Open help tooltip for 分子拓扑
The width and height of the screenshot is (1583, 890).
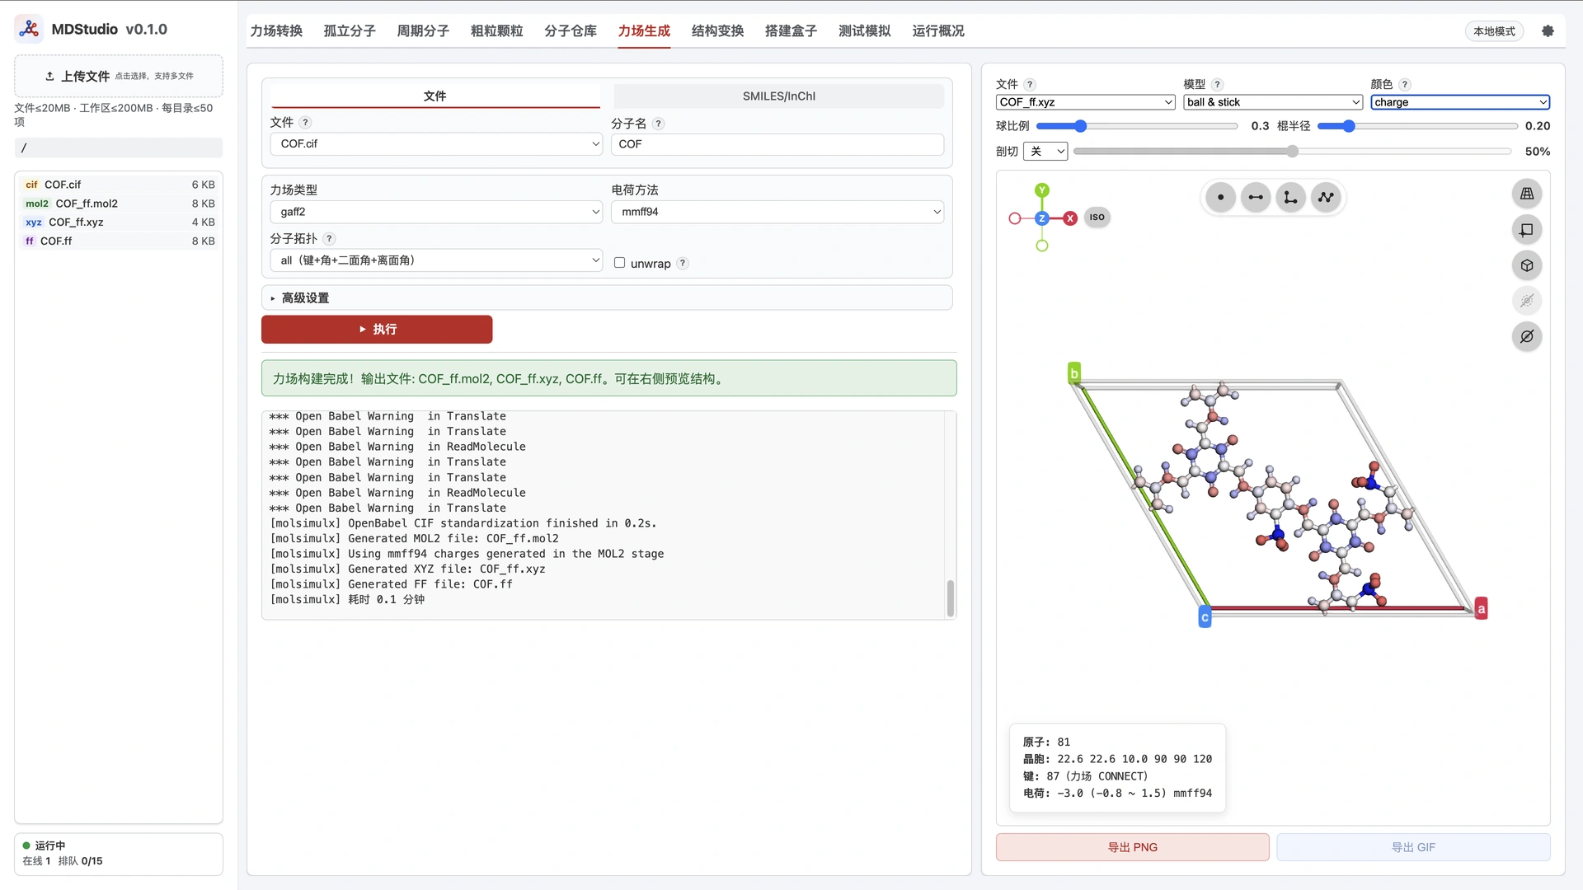point(329,239)
